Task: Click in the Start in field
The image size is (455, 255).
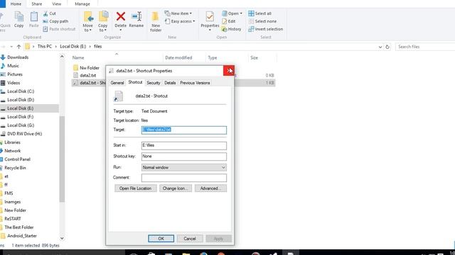Action: tap(184, 145)
